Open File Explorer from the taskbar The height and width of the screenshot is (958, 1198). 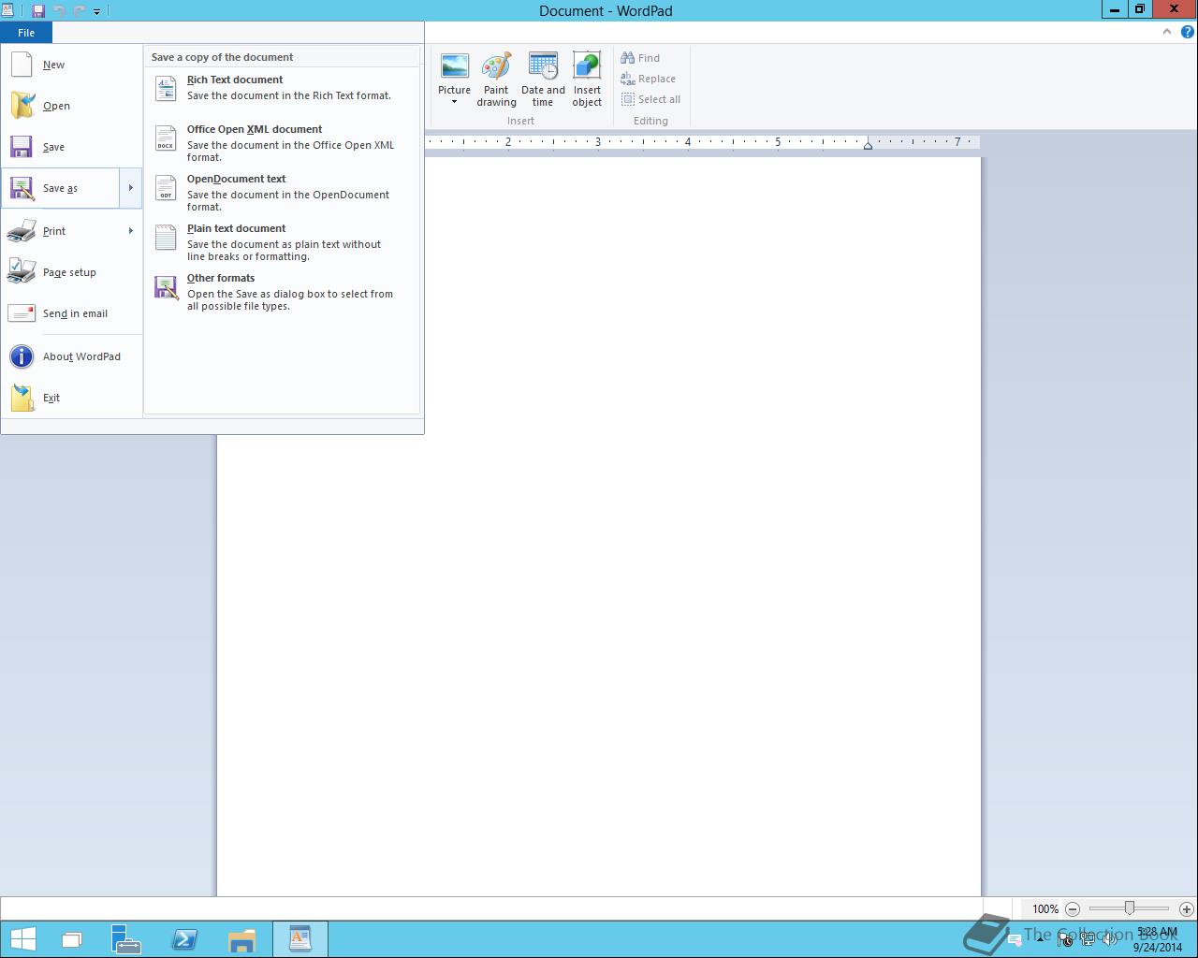pos(241,939)
